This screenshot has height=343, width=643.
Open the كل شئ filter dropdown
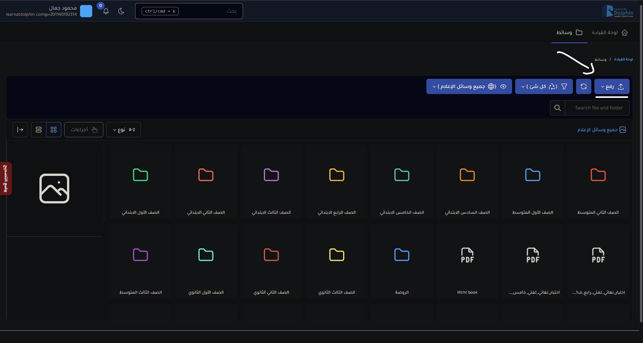pyautogui.click(x=543, y=86)
